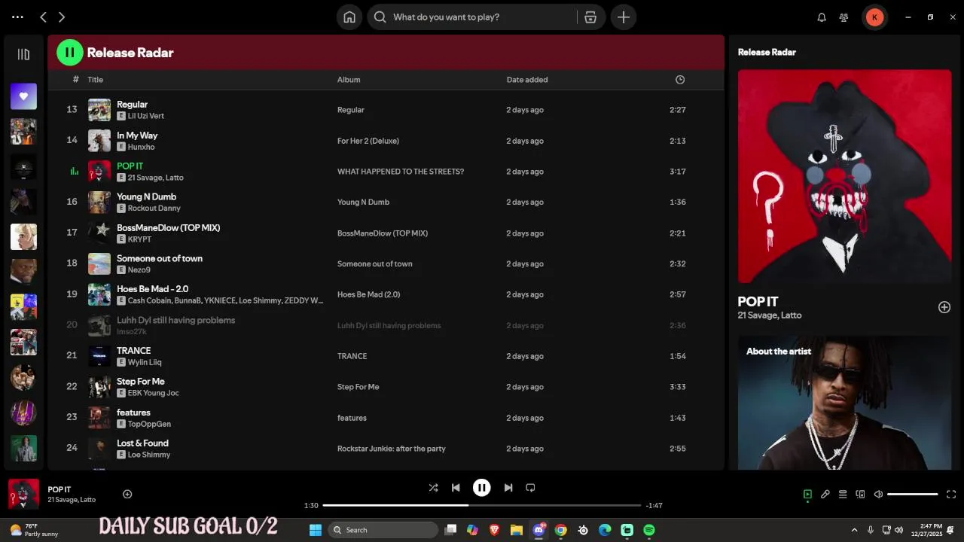The width and height of the screenshot is (964, 542).
Task: Open album link For Her 2 (Deluxe)
Action: coord(368,141)
